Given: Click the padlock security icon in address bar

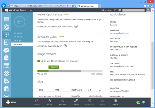Looking at the screenshot, I should click(x=73, y=6).
